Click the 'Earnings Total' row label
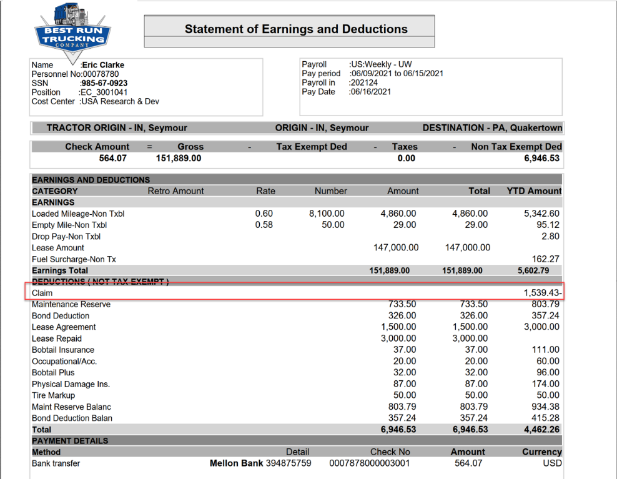Screen dimensions: 617x479 [x=60, y=271]
